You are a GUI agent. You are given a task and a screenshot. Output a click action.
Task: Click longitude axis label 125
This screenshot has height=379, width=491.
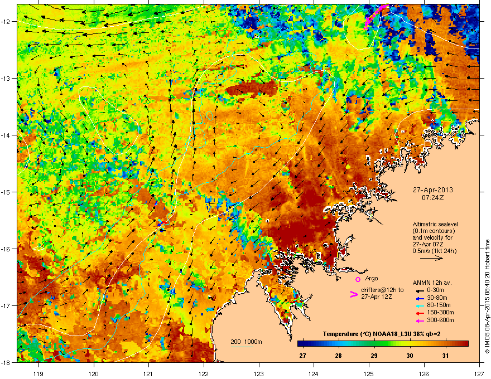click(x=369, y=373)
